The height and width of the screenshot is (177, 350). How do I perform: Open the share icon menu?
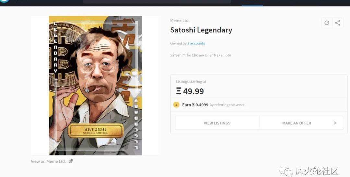click(338, 23)
